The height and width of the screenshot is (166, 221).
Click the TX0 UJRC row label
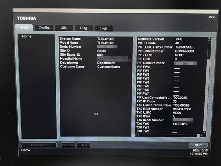tap(144, 113)
